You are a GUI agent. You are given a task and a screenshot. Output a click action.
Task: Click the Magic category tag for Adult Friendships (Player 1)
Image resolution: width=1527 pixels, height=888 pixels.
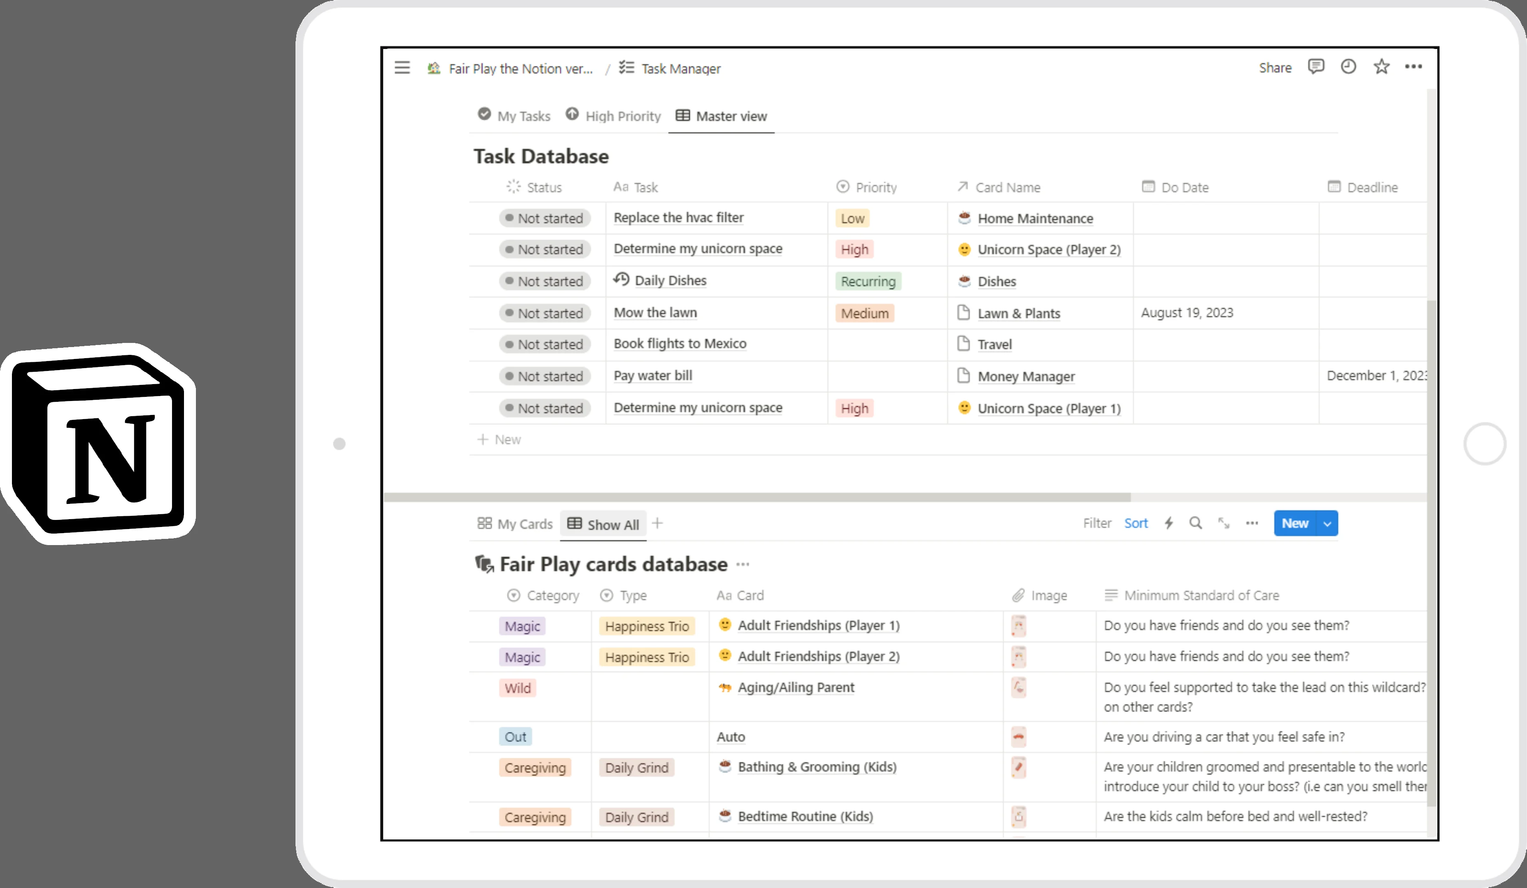522,626
